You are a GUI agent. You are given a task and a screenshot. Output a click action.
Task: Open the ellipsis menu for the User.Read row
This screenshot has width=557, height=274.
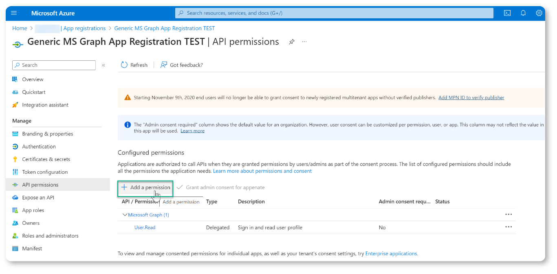(x=509, y=227)
